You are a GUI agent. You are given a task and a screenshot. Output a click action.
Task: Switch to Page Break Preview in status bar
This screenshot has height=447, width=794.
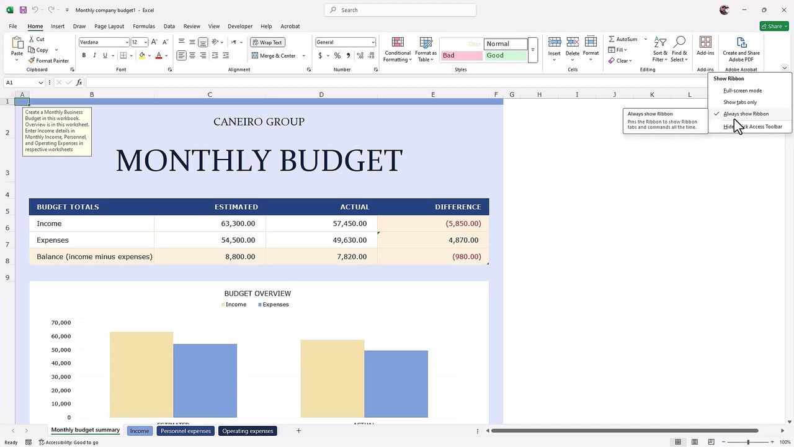tap(711, 442)
